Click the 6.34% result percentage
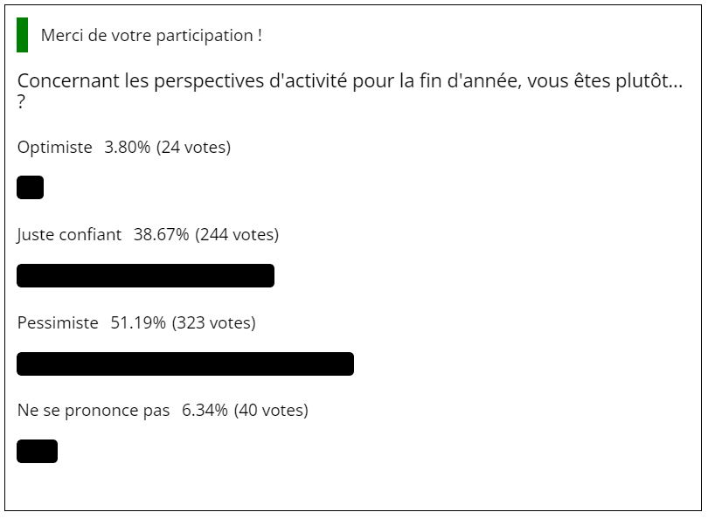The width and height of the screenshot is (708, 519). point(205,411)
